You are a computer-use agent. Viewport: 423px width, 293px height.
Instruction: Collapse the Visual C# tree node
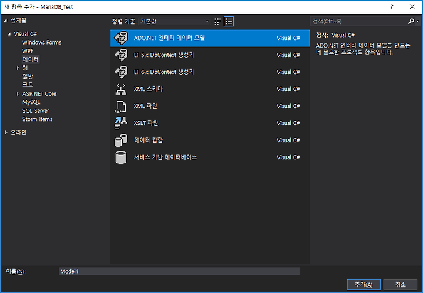[x=9, y=34]
